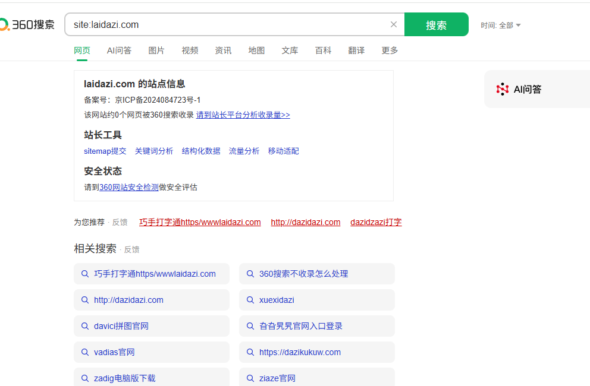This screenshot has height=386, width=590.
Task: Open the red http://dazidazi.com recommendation
Action: [x=306, y=222]
